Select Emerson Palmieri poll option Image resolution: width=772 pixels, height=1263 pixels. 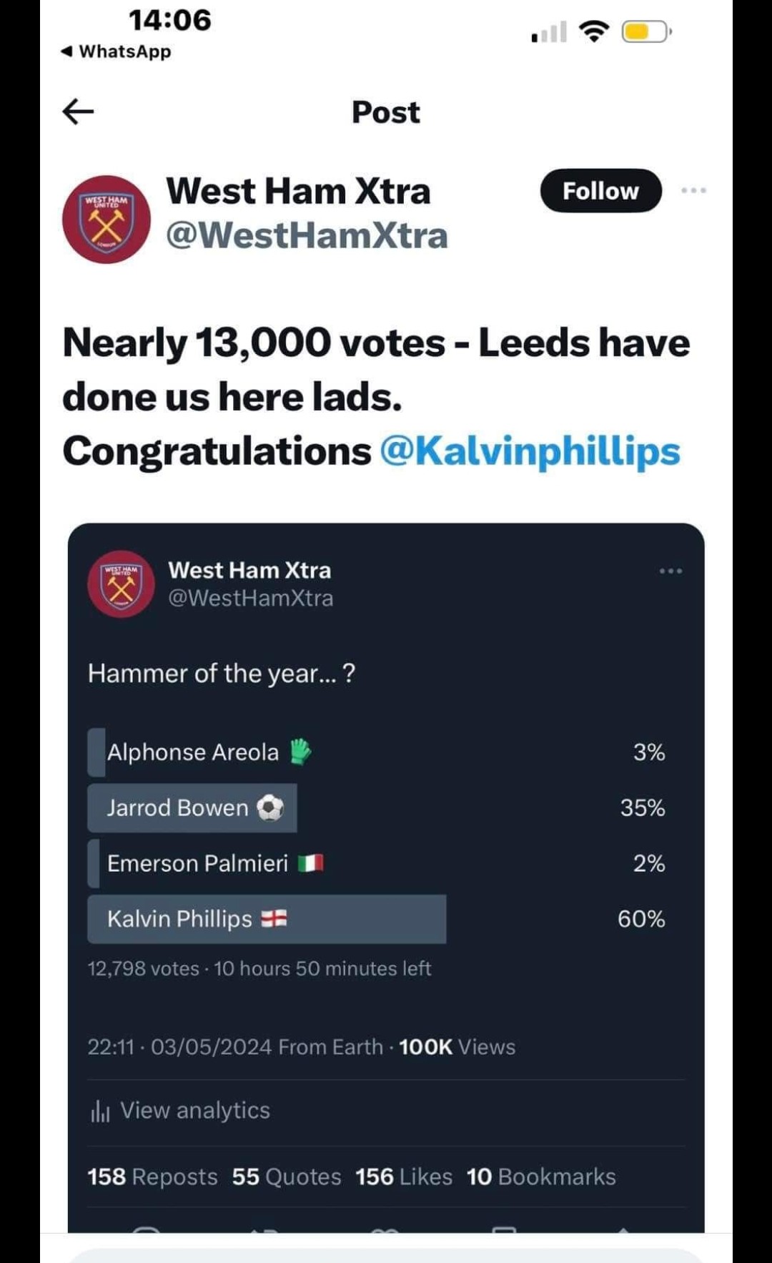[376, 863]
